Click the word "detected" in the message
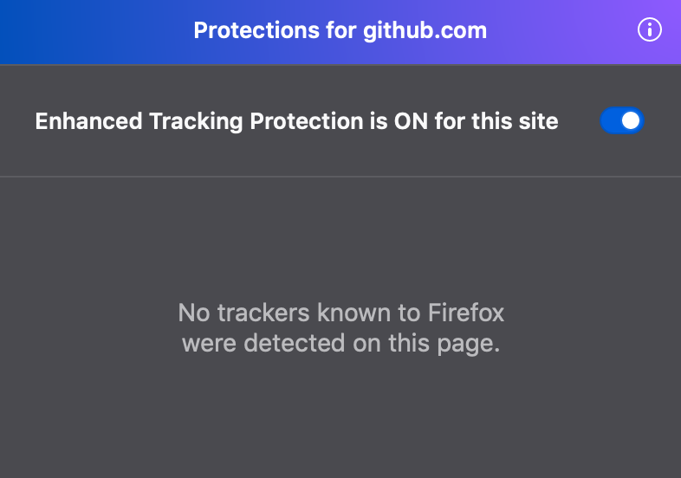The image size is (681, 478). (x=292, y=343)
